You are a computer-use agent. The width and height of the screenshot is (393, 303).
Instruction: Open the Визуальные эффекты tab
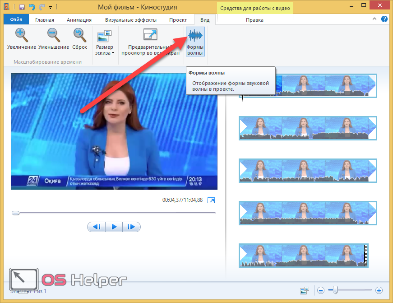click(130, 20)
